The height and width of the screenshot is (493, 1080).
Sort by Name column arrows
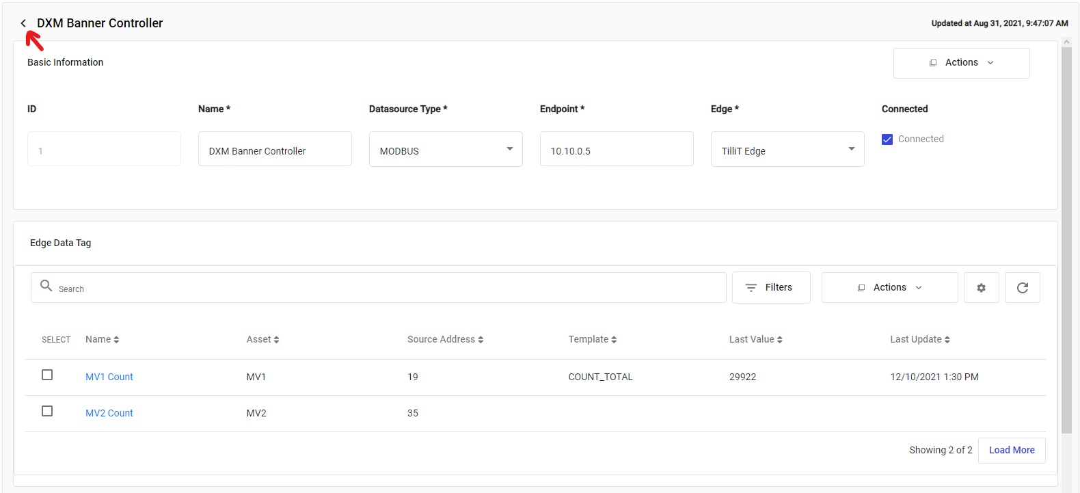coord(116,340)
